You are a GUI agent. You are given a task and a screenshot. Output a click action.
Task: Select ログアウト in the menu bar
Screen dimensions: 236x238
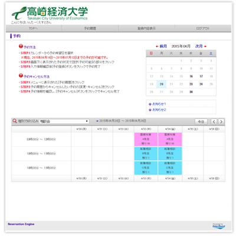click(x=203, y=28)
